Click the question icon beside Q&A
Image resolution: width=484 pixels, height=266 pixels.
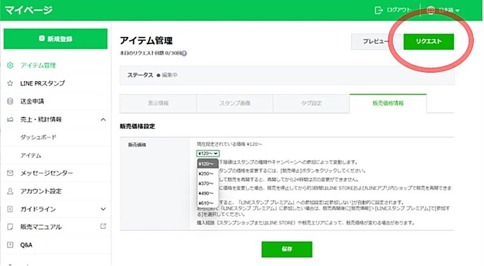click(x=10, y=245)
